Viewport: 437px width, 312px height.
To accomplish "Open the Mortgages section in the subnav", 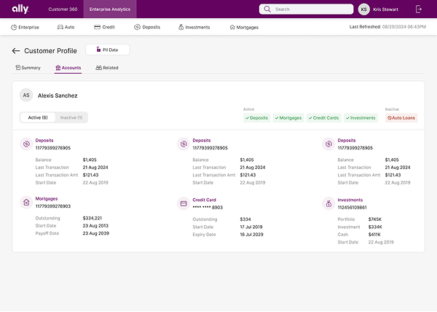I will tap(244, 27).
